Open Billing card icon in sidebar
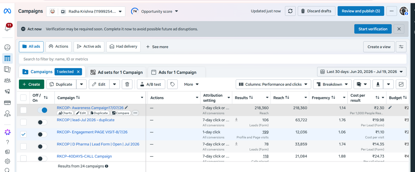Image resolution: width=415 pixels, height=172 pixels. (x=7, y=103)
